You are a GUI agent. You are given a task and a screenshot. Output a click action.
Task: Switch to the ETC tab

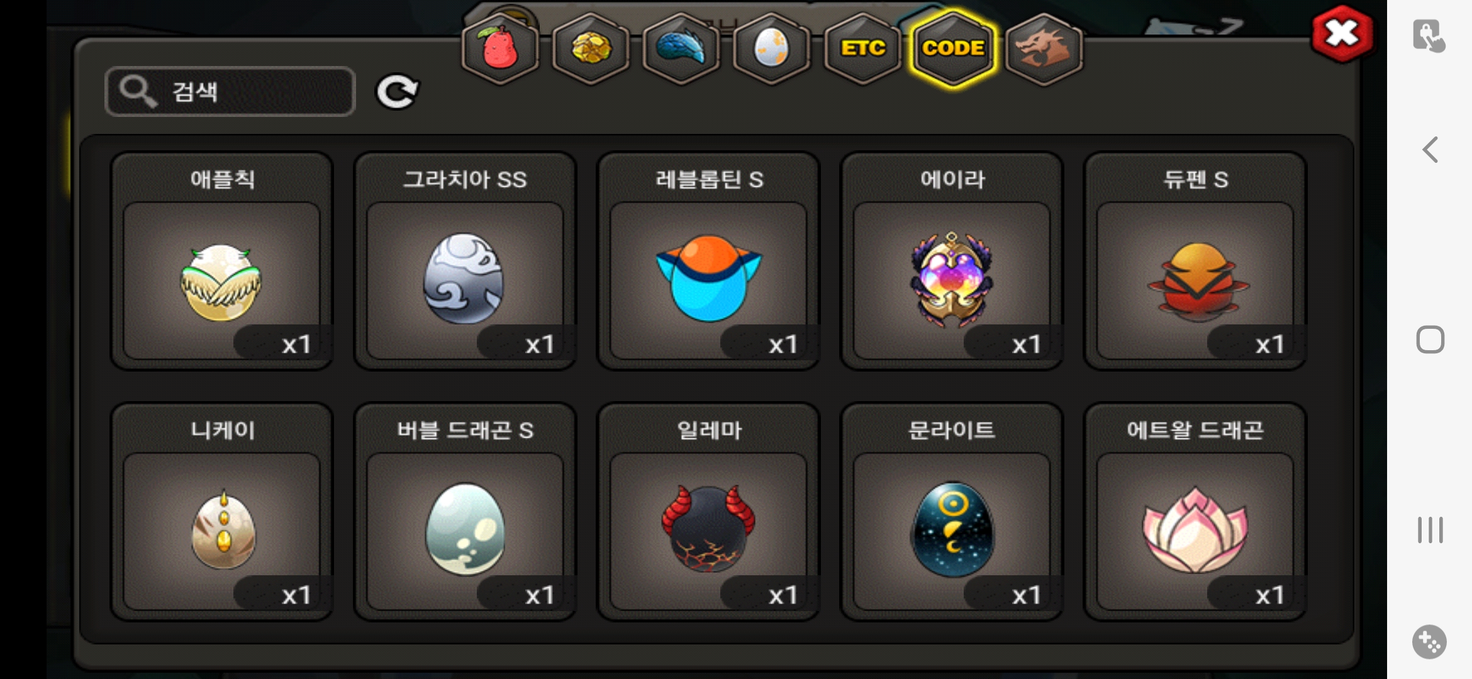tap(862, 48)
